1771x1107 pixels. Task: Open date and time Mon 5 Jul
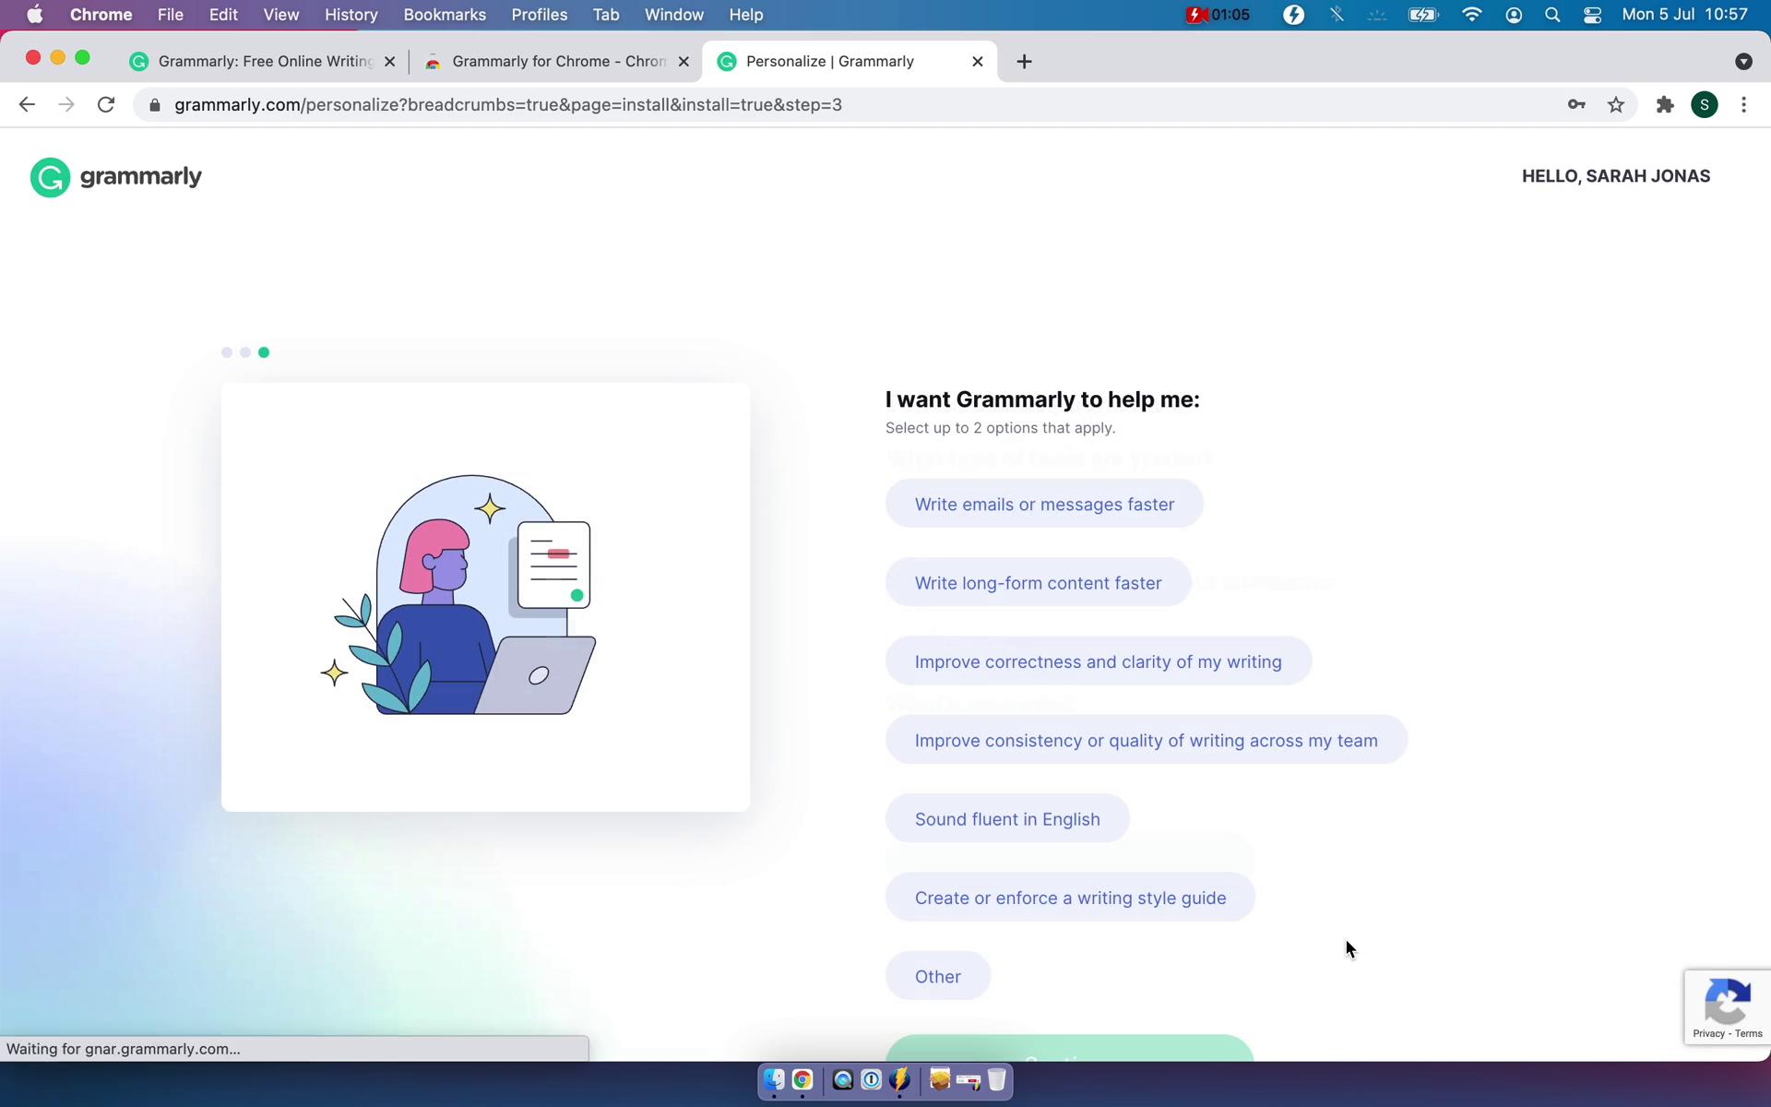pos(1685,15)
